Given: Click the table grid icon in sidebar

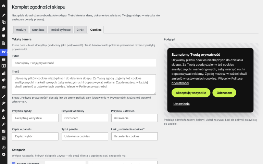Looking at the screenshot, I should (x=3, y=138).
